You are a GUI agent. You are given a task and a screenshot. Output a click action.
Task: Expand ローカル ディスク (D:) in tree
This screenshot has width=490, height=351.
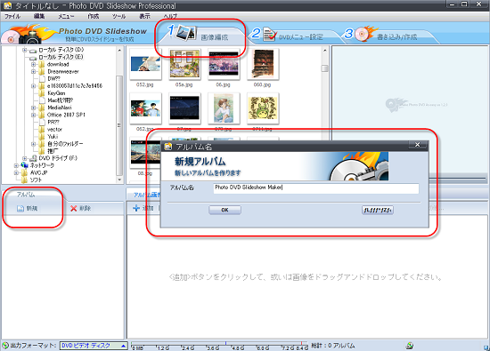click(x=25, y=50)
